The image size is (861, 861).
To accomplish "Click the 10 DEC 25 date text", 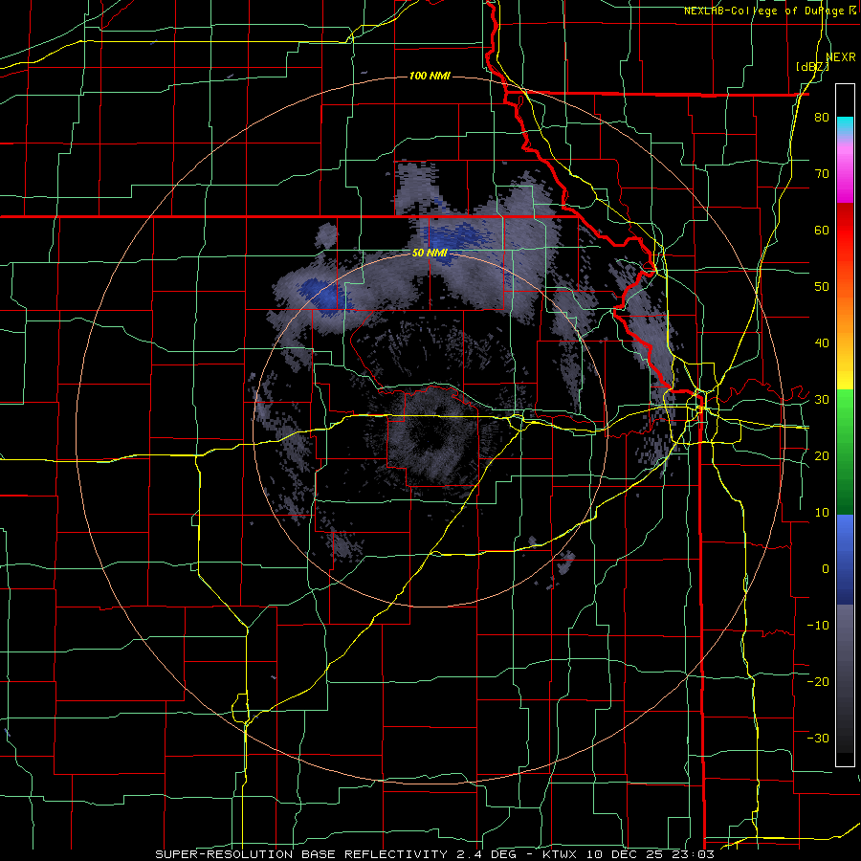I will pos(625,854).
